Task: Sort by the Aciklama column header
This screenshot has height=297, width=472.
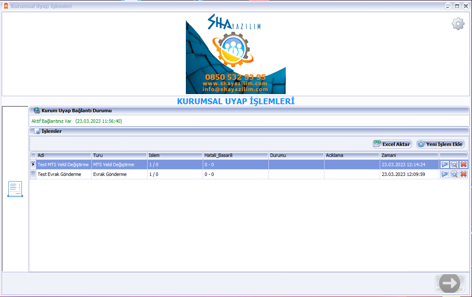Action: pyautogui.click(x=352, y=155)
